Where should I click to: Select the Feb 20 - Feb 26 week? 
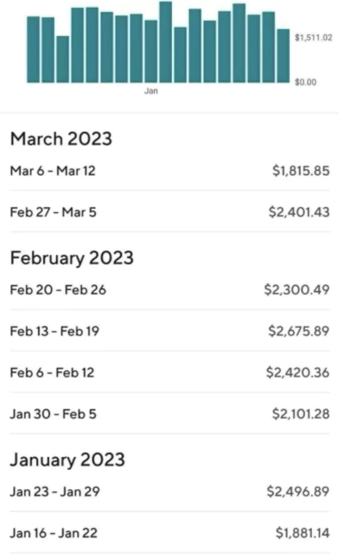[170, 290]
